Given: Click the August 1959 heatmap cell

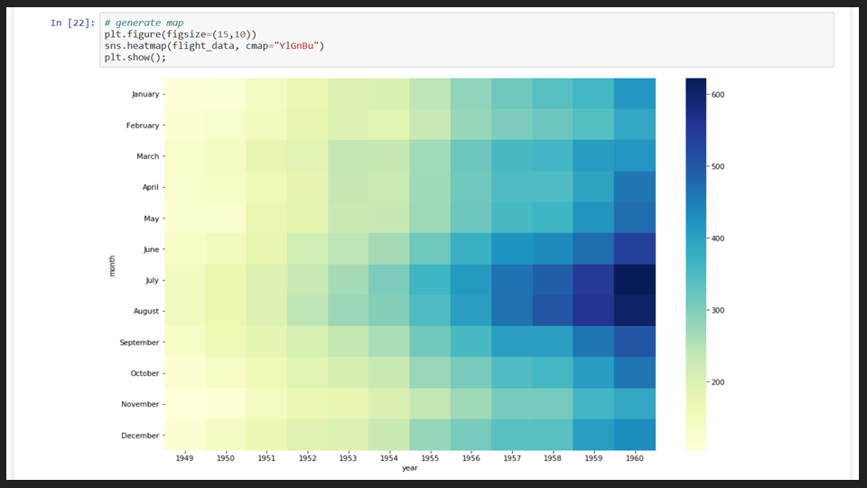Looking at the screenshot, I should click(593, 311).
